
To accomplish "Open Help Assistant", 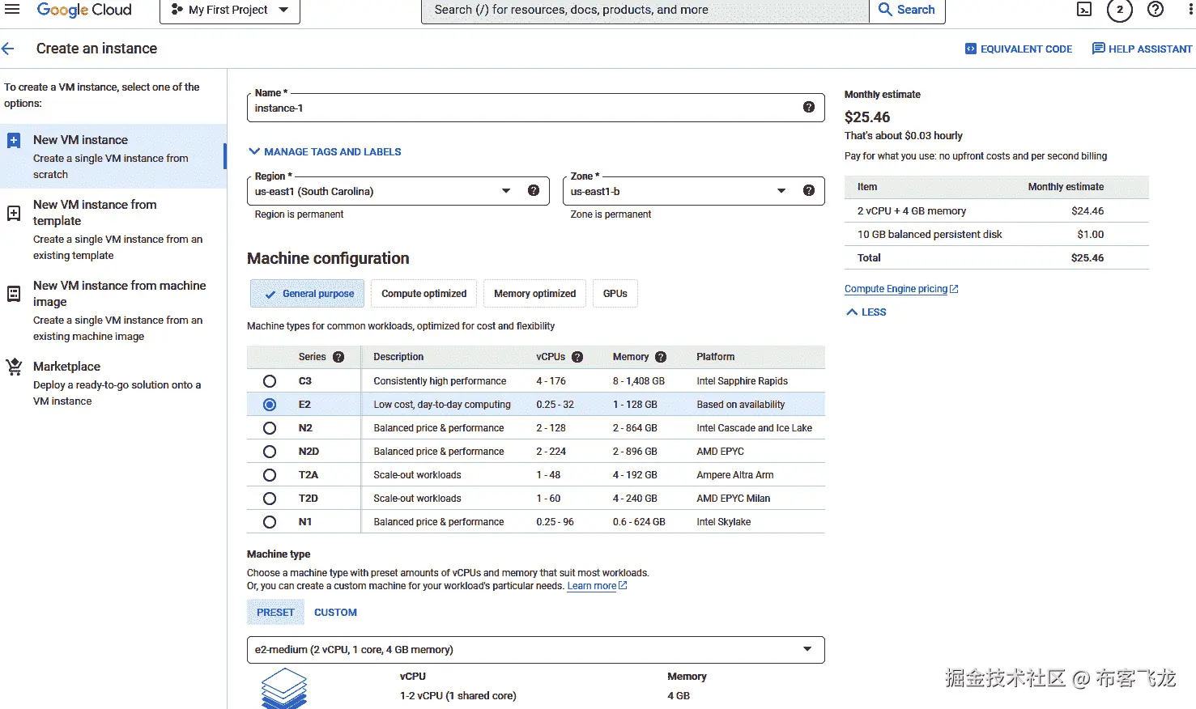I will [x=1142, y=49].
